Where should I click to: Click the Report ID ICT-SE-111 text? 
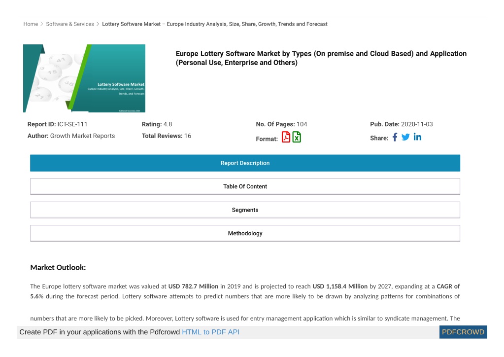coord(57,124)
